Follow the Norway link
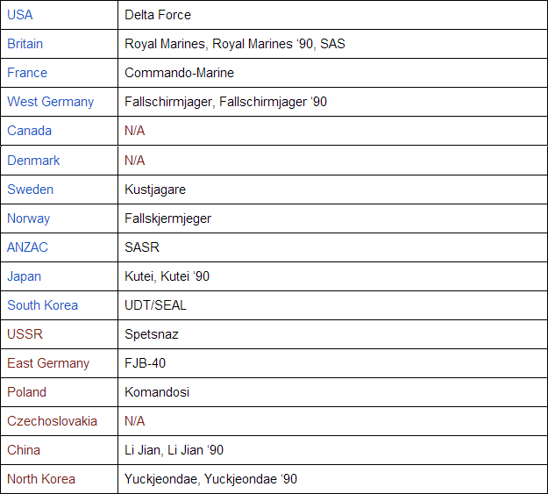 (28, 218)
